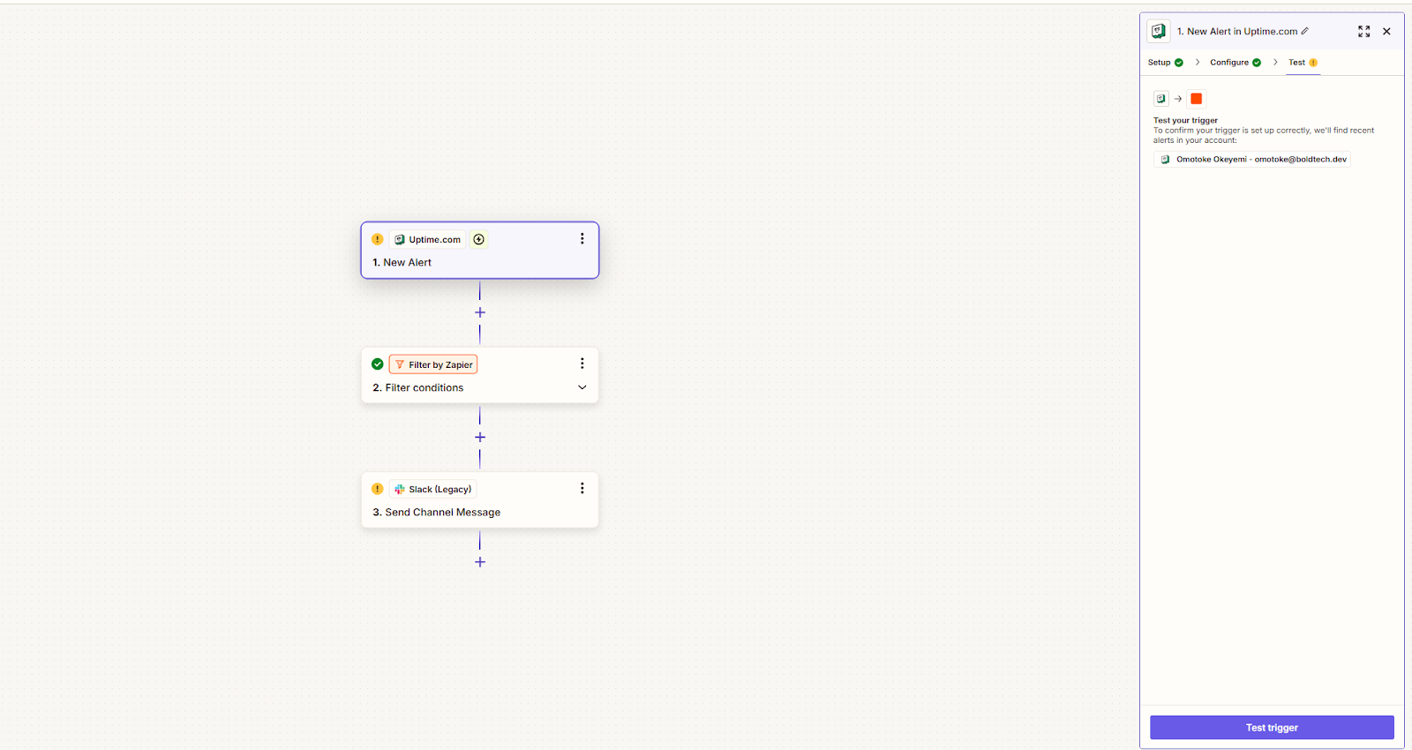The height and width of the screenshot is (750, 1412).
Task: Click the yellow warning next to Test
Action: 1313,63
